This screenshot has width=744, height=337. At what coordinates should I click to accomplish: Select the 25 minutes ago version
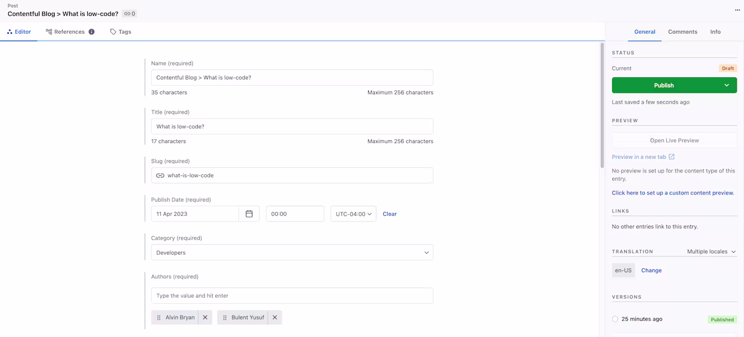point(615,319)
